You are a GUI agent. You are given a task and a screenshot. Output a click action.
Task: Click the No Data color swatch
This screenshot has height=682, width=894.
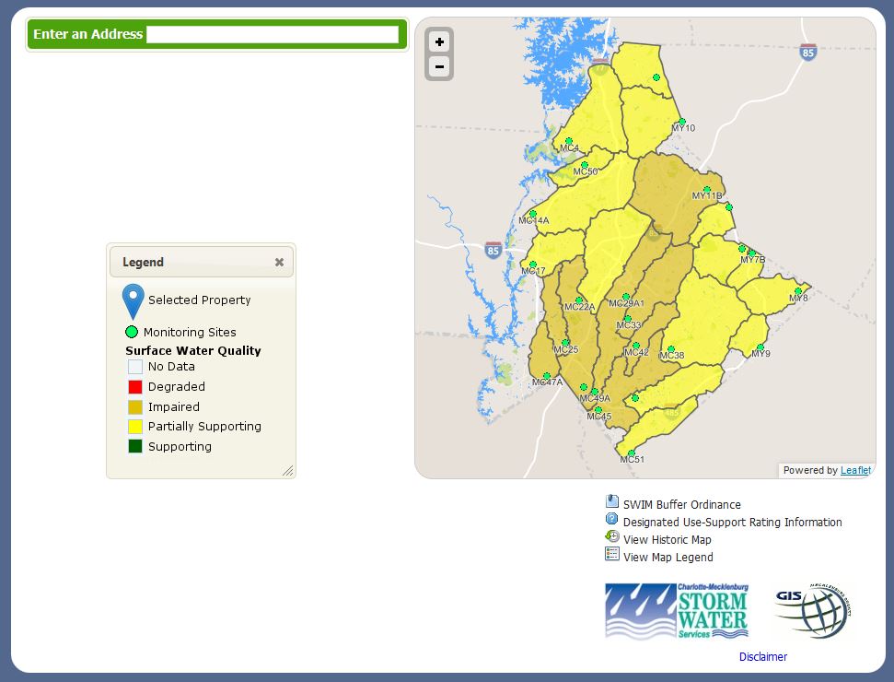[135, 367]
